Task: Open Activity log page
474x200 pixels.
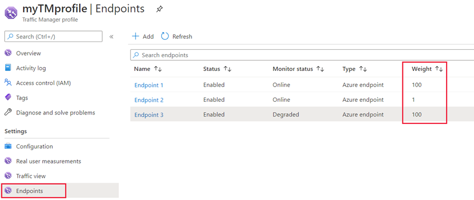Action: pyautogui.click(x=31, y=68)
